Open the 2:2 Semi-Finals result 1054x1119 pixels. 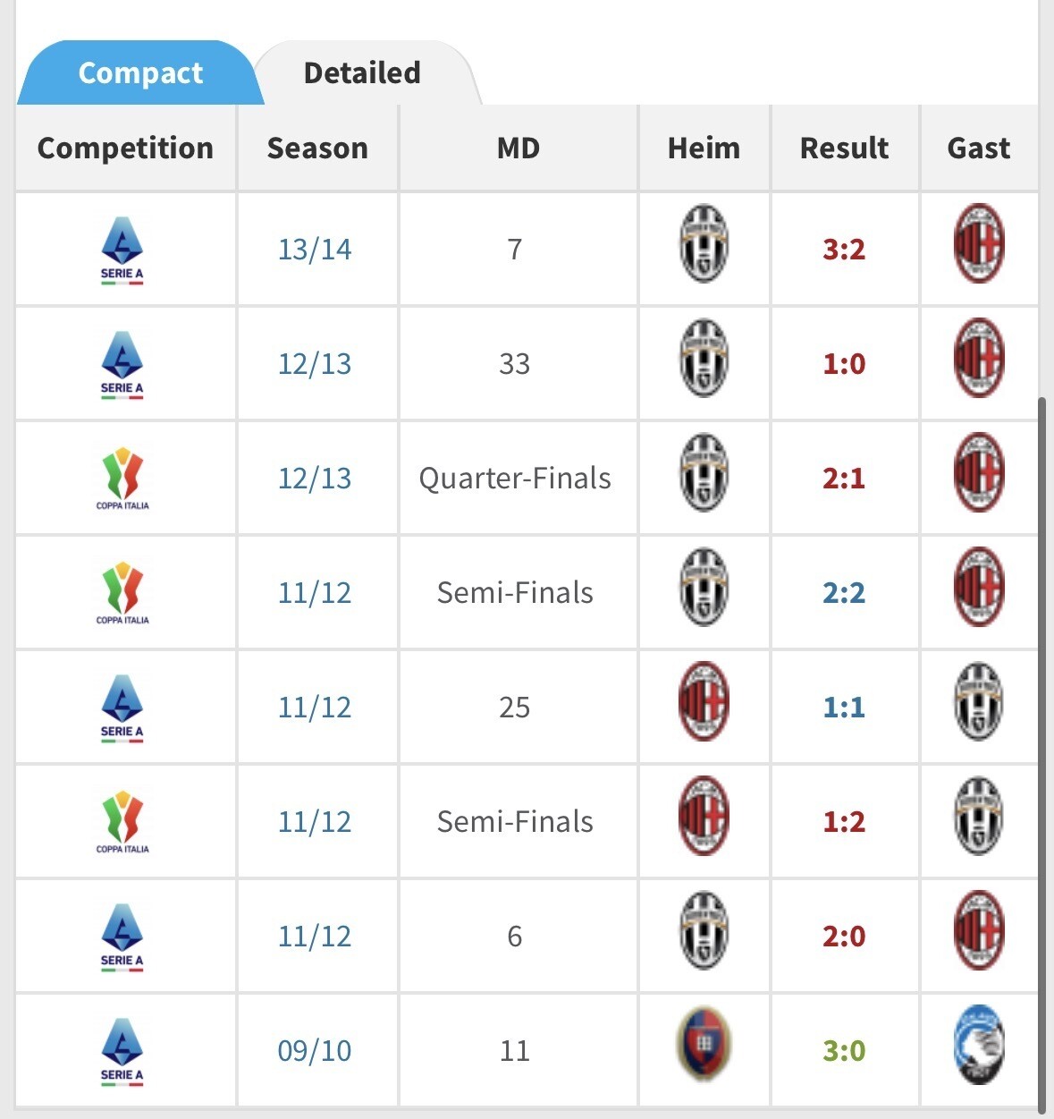coord(844,592)
